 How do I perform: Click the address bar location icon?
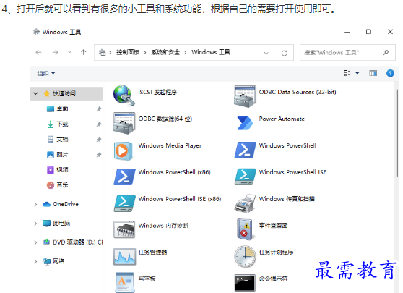pos(103,53)
